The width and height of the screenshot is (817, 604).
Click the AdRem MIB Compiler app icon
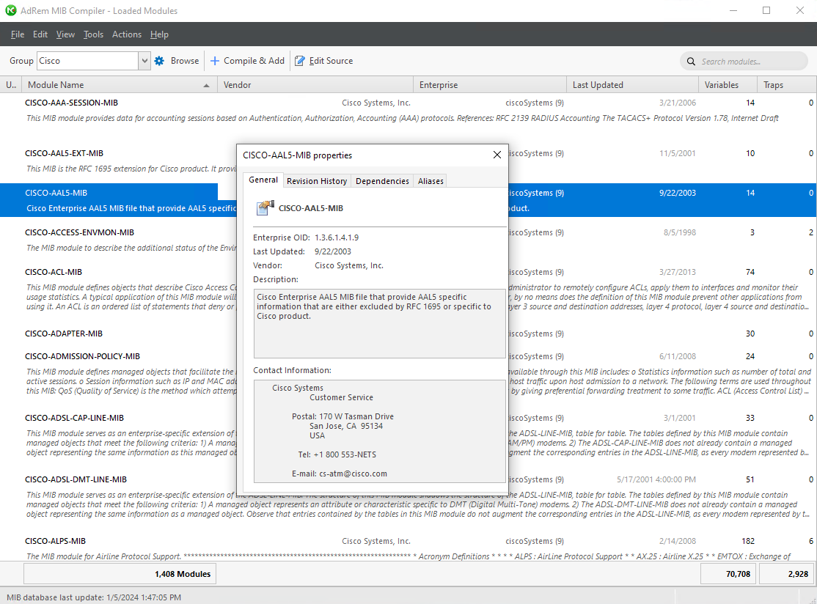[x=10, y=10]
